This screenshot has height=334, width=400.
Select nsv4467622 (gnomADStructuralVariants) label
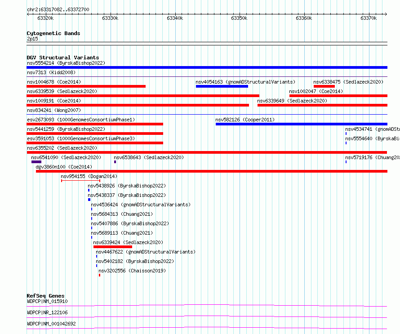[146, 252]
